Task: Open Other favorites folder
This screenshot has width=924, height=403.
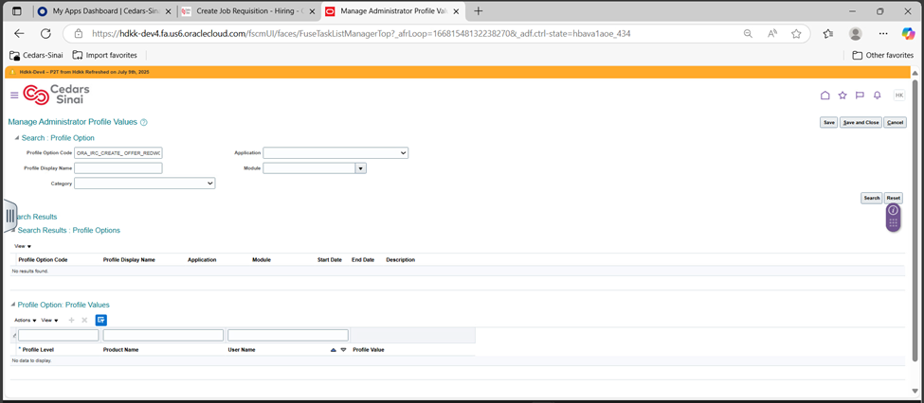Action: (883, 55)
